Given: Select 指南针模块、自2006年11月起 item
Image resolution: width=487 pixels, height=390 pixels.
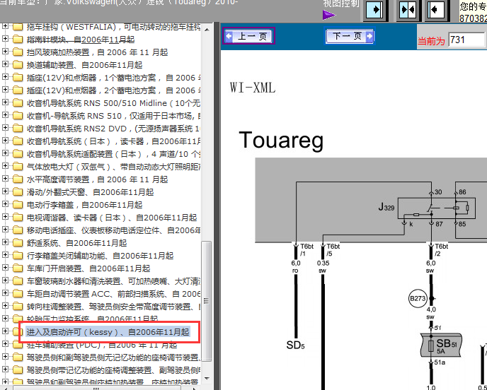Looking at the screenshot, I should pyautogui.click(x=81, y=40).
